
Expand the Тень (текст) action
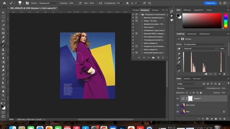coord(142,27)
